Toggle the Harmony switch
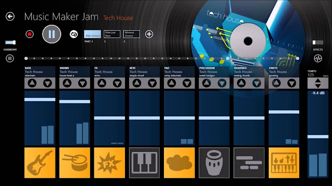Image resolution: width=332 pixels, height=186 pixels. point(10,42)
